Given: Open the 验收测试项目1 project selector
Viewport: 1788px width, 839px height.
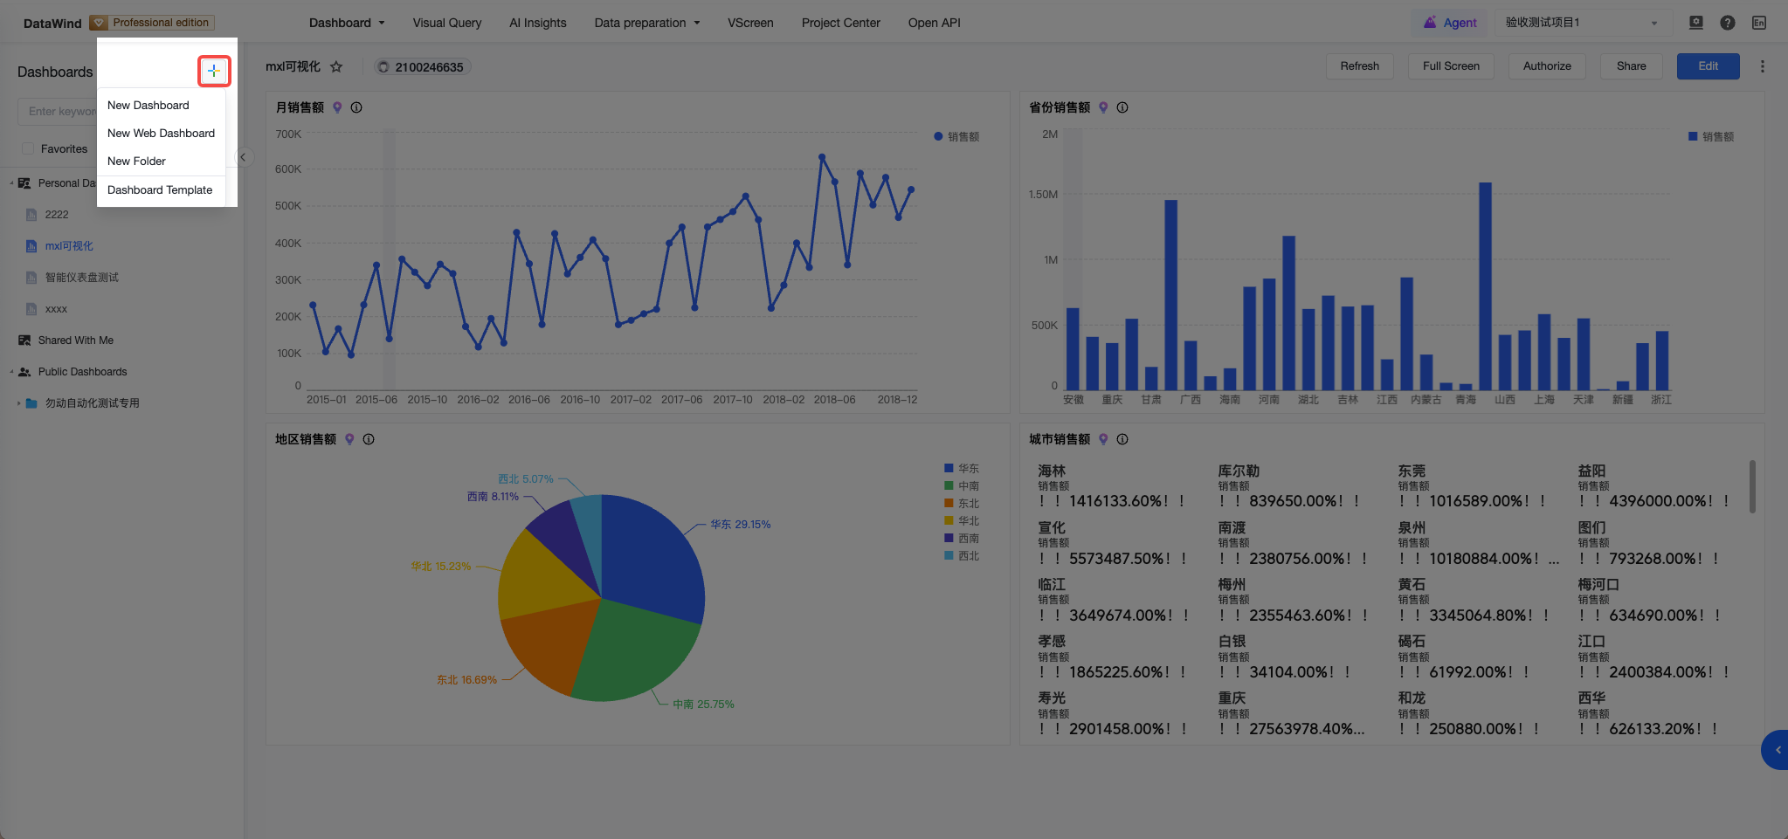Looking at the screenshot, I should click(x=1582, y=23).
